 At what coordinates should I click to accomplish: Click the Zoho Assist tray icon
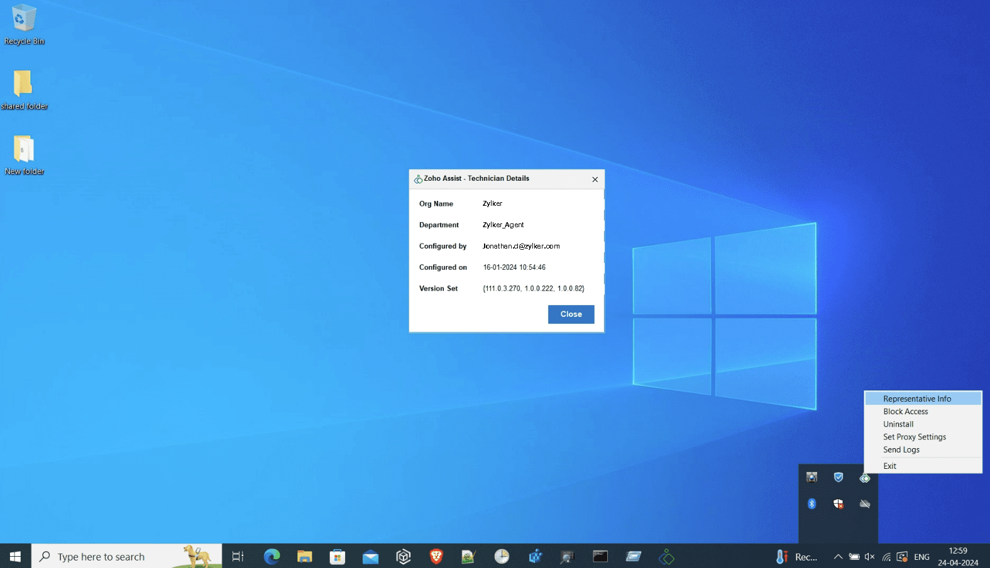coord(865,478)
